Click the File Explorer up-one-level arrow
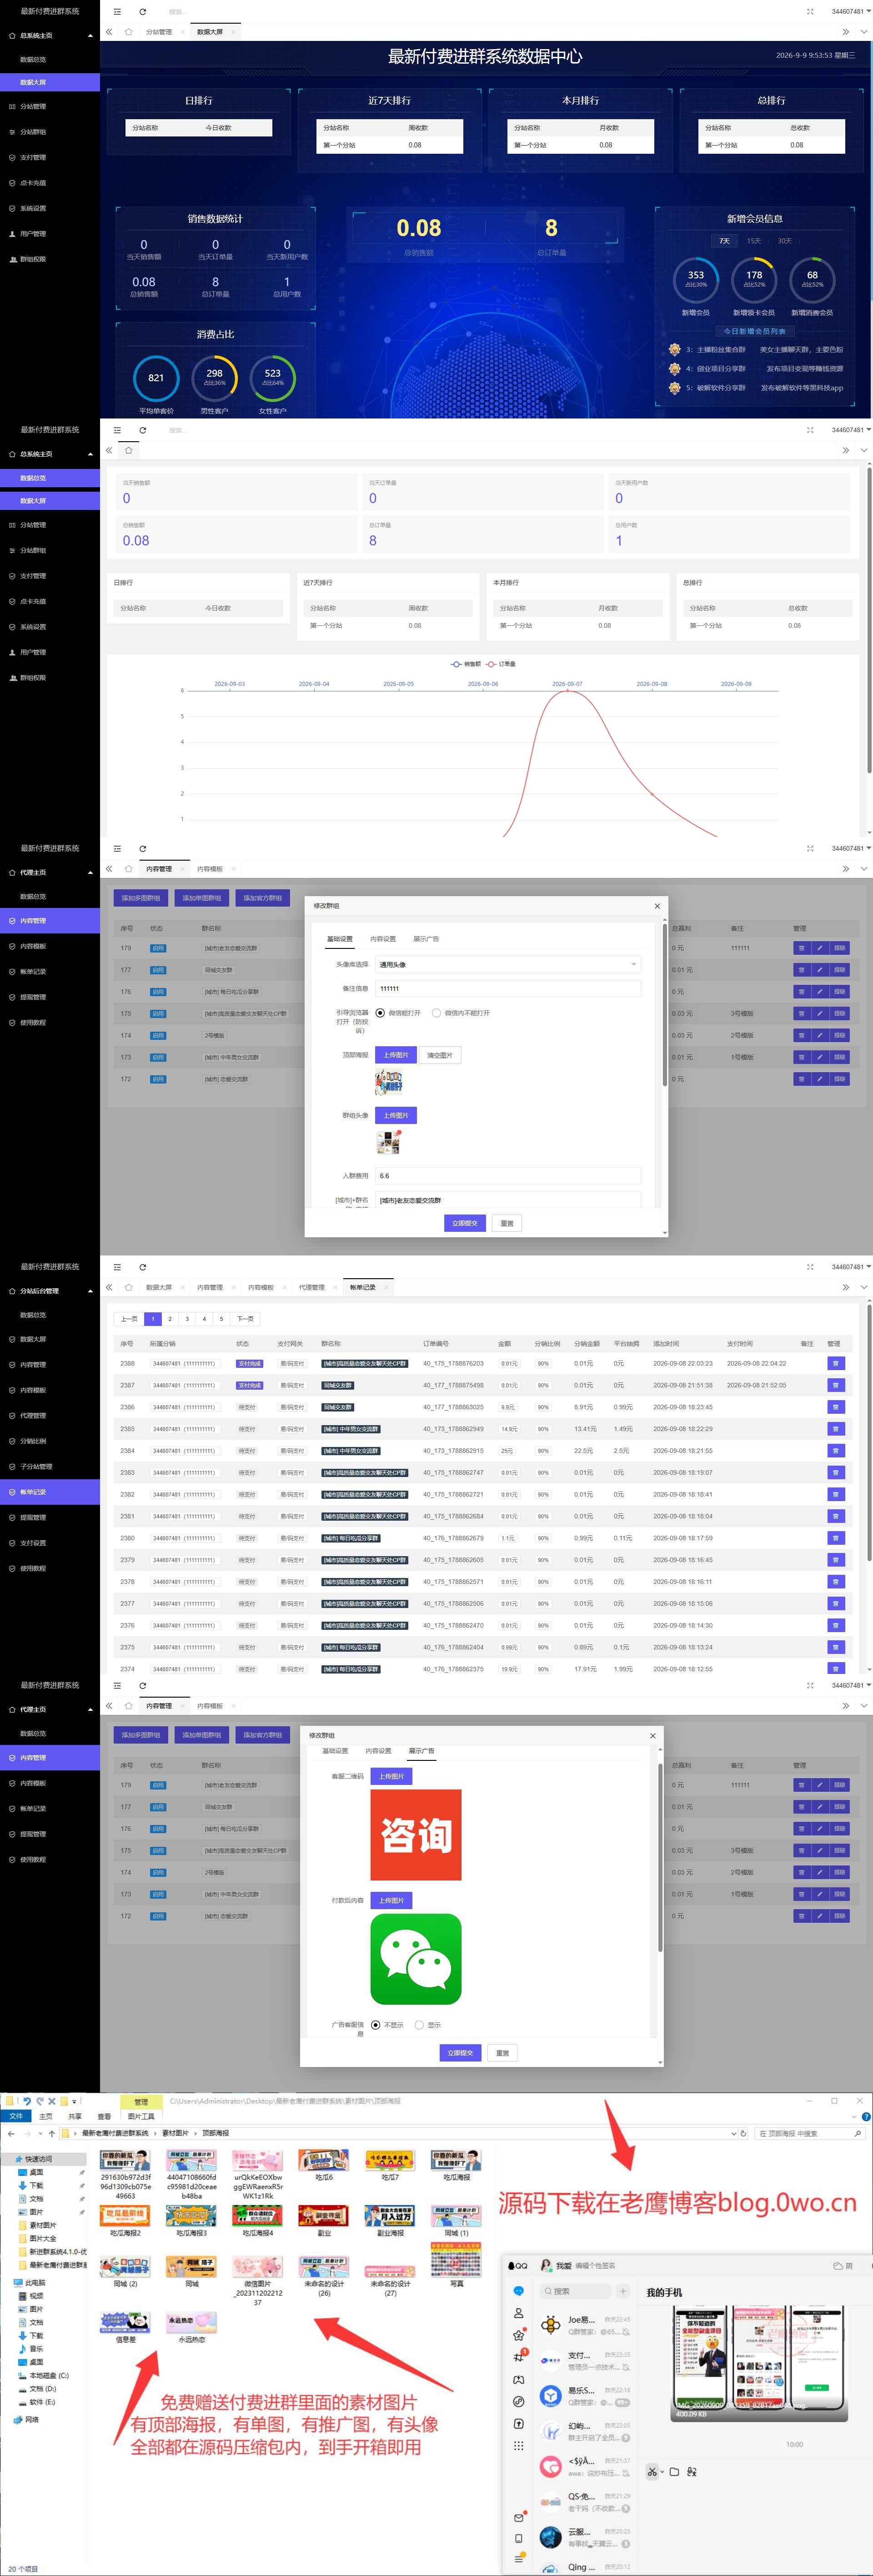 [x=52, y=2133]
